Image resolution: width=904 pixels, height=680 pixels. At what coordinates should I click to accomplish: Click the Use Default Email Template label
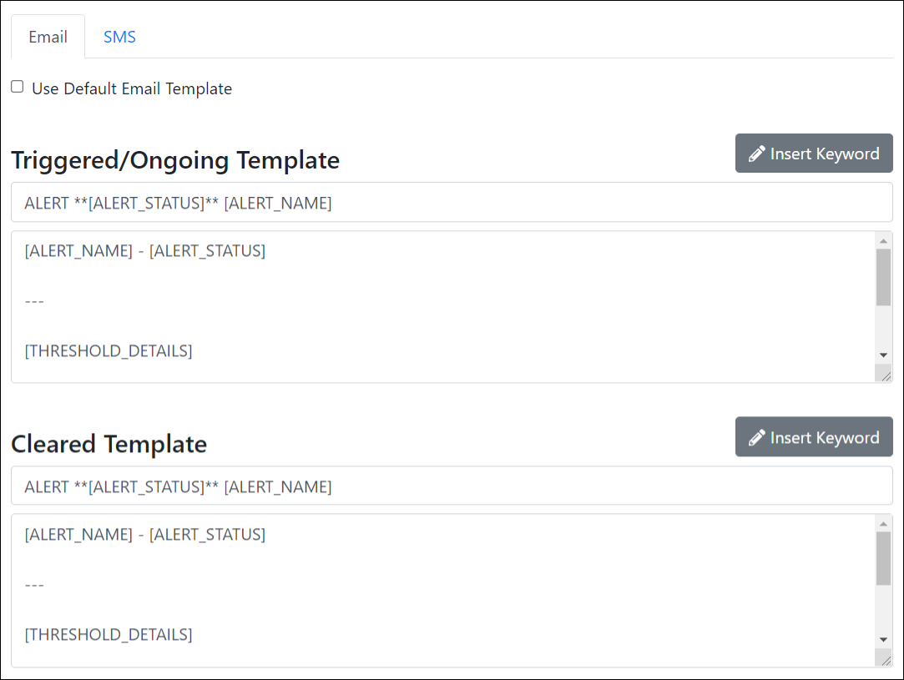click(x=132, y=88)
